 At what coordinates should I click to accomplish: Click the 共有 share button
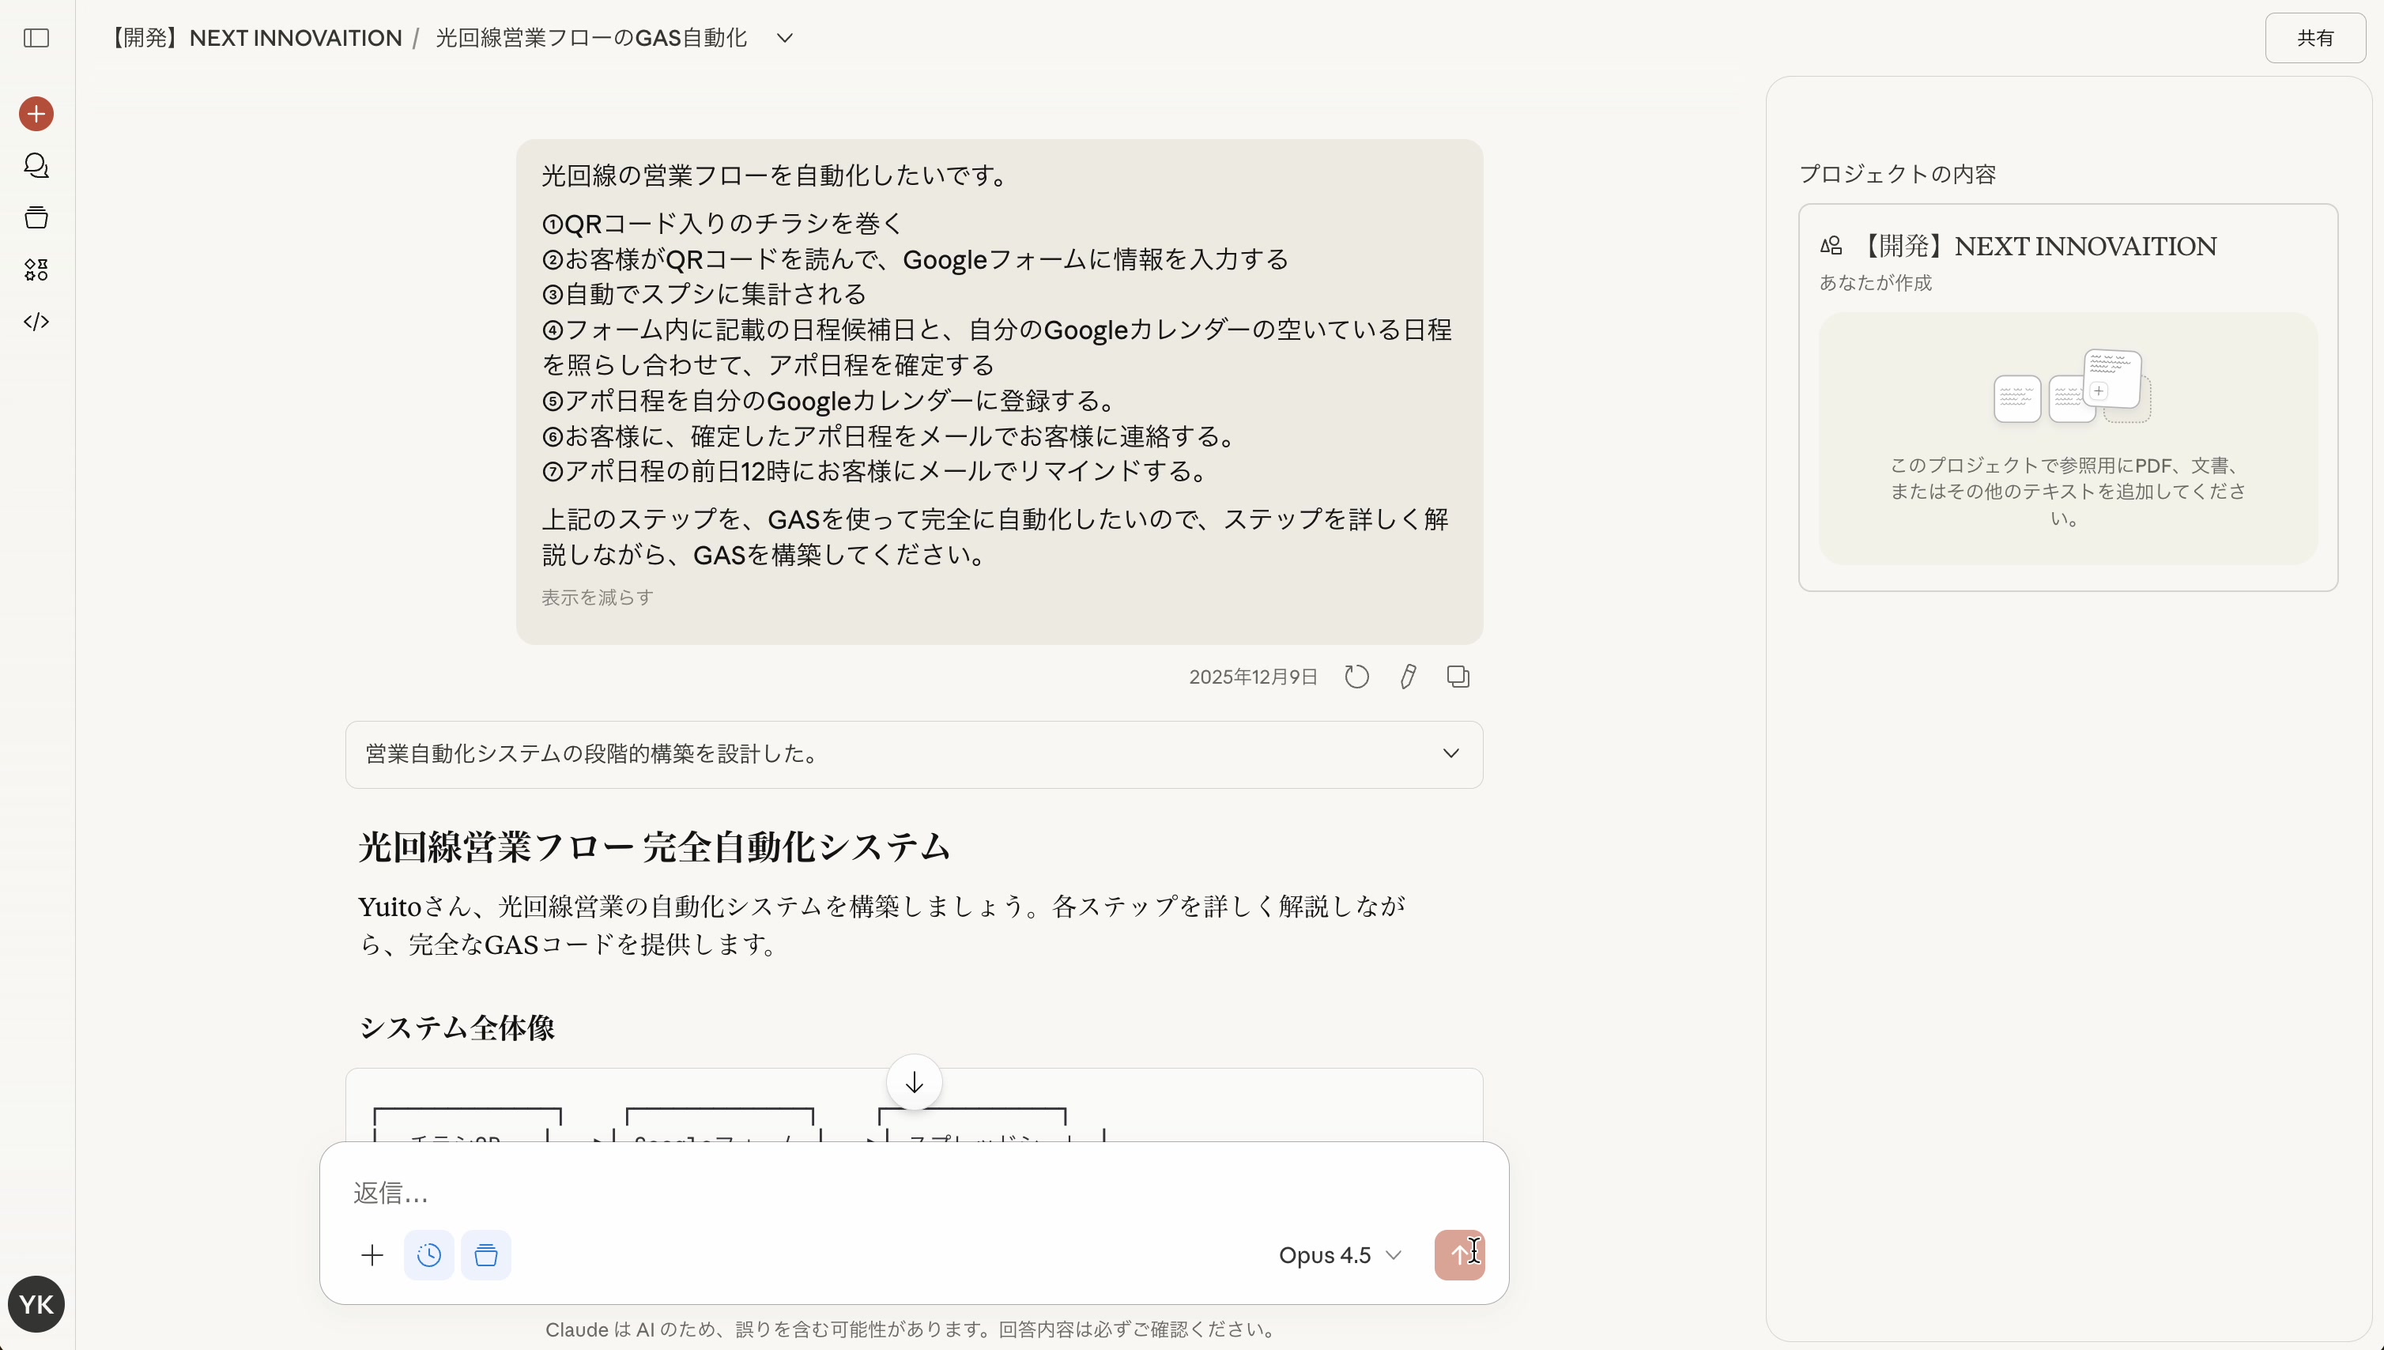(x=2316, y=38)
